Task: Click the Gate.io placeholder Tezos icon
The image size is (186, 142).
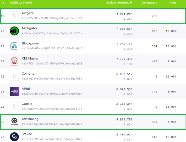Action: 14,107
